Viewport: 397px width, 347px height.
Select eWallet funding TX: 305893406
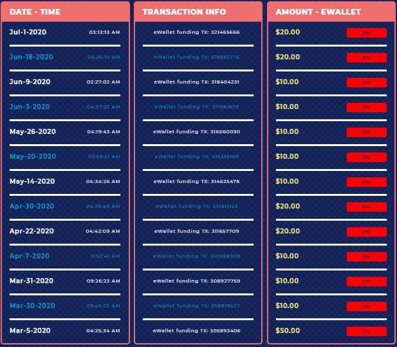[196, 330]
